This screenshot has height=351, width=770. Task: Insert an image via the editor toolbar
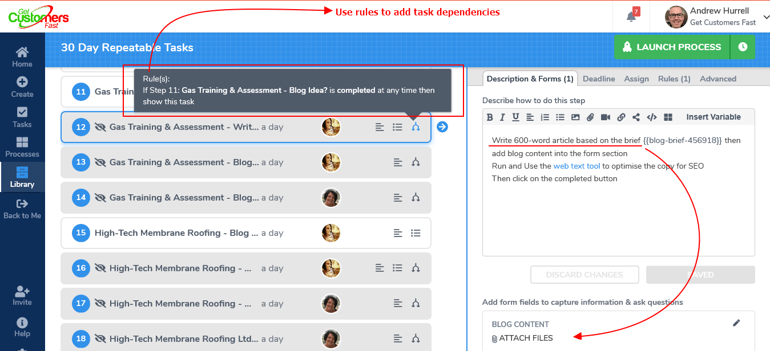[x=575, y=117]
